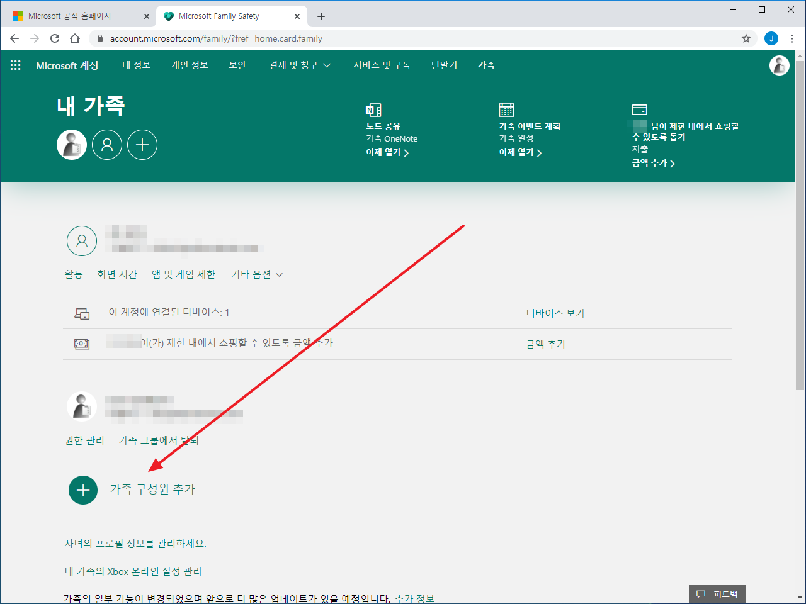This screenshot has width=806, height=604.
Task: Close the Microsoft Family Safety tab
Action: click(297, 16)
